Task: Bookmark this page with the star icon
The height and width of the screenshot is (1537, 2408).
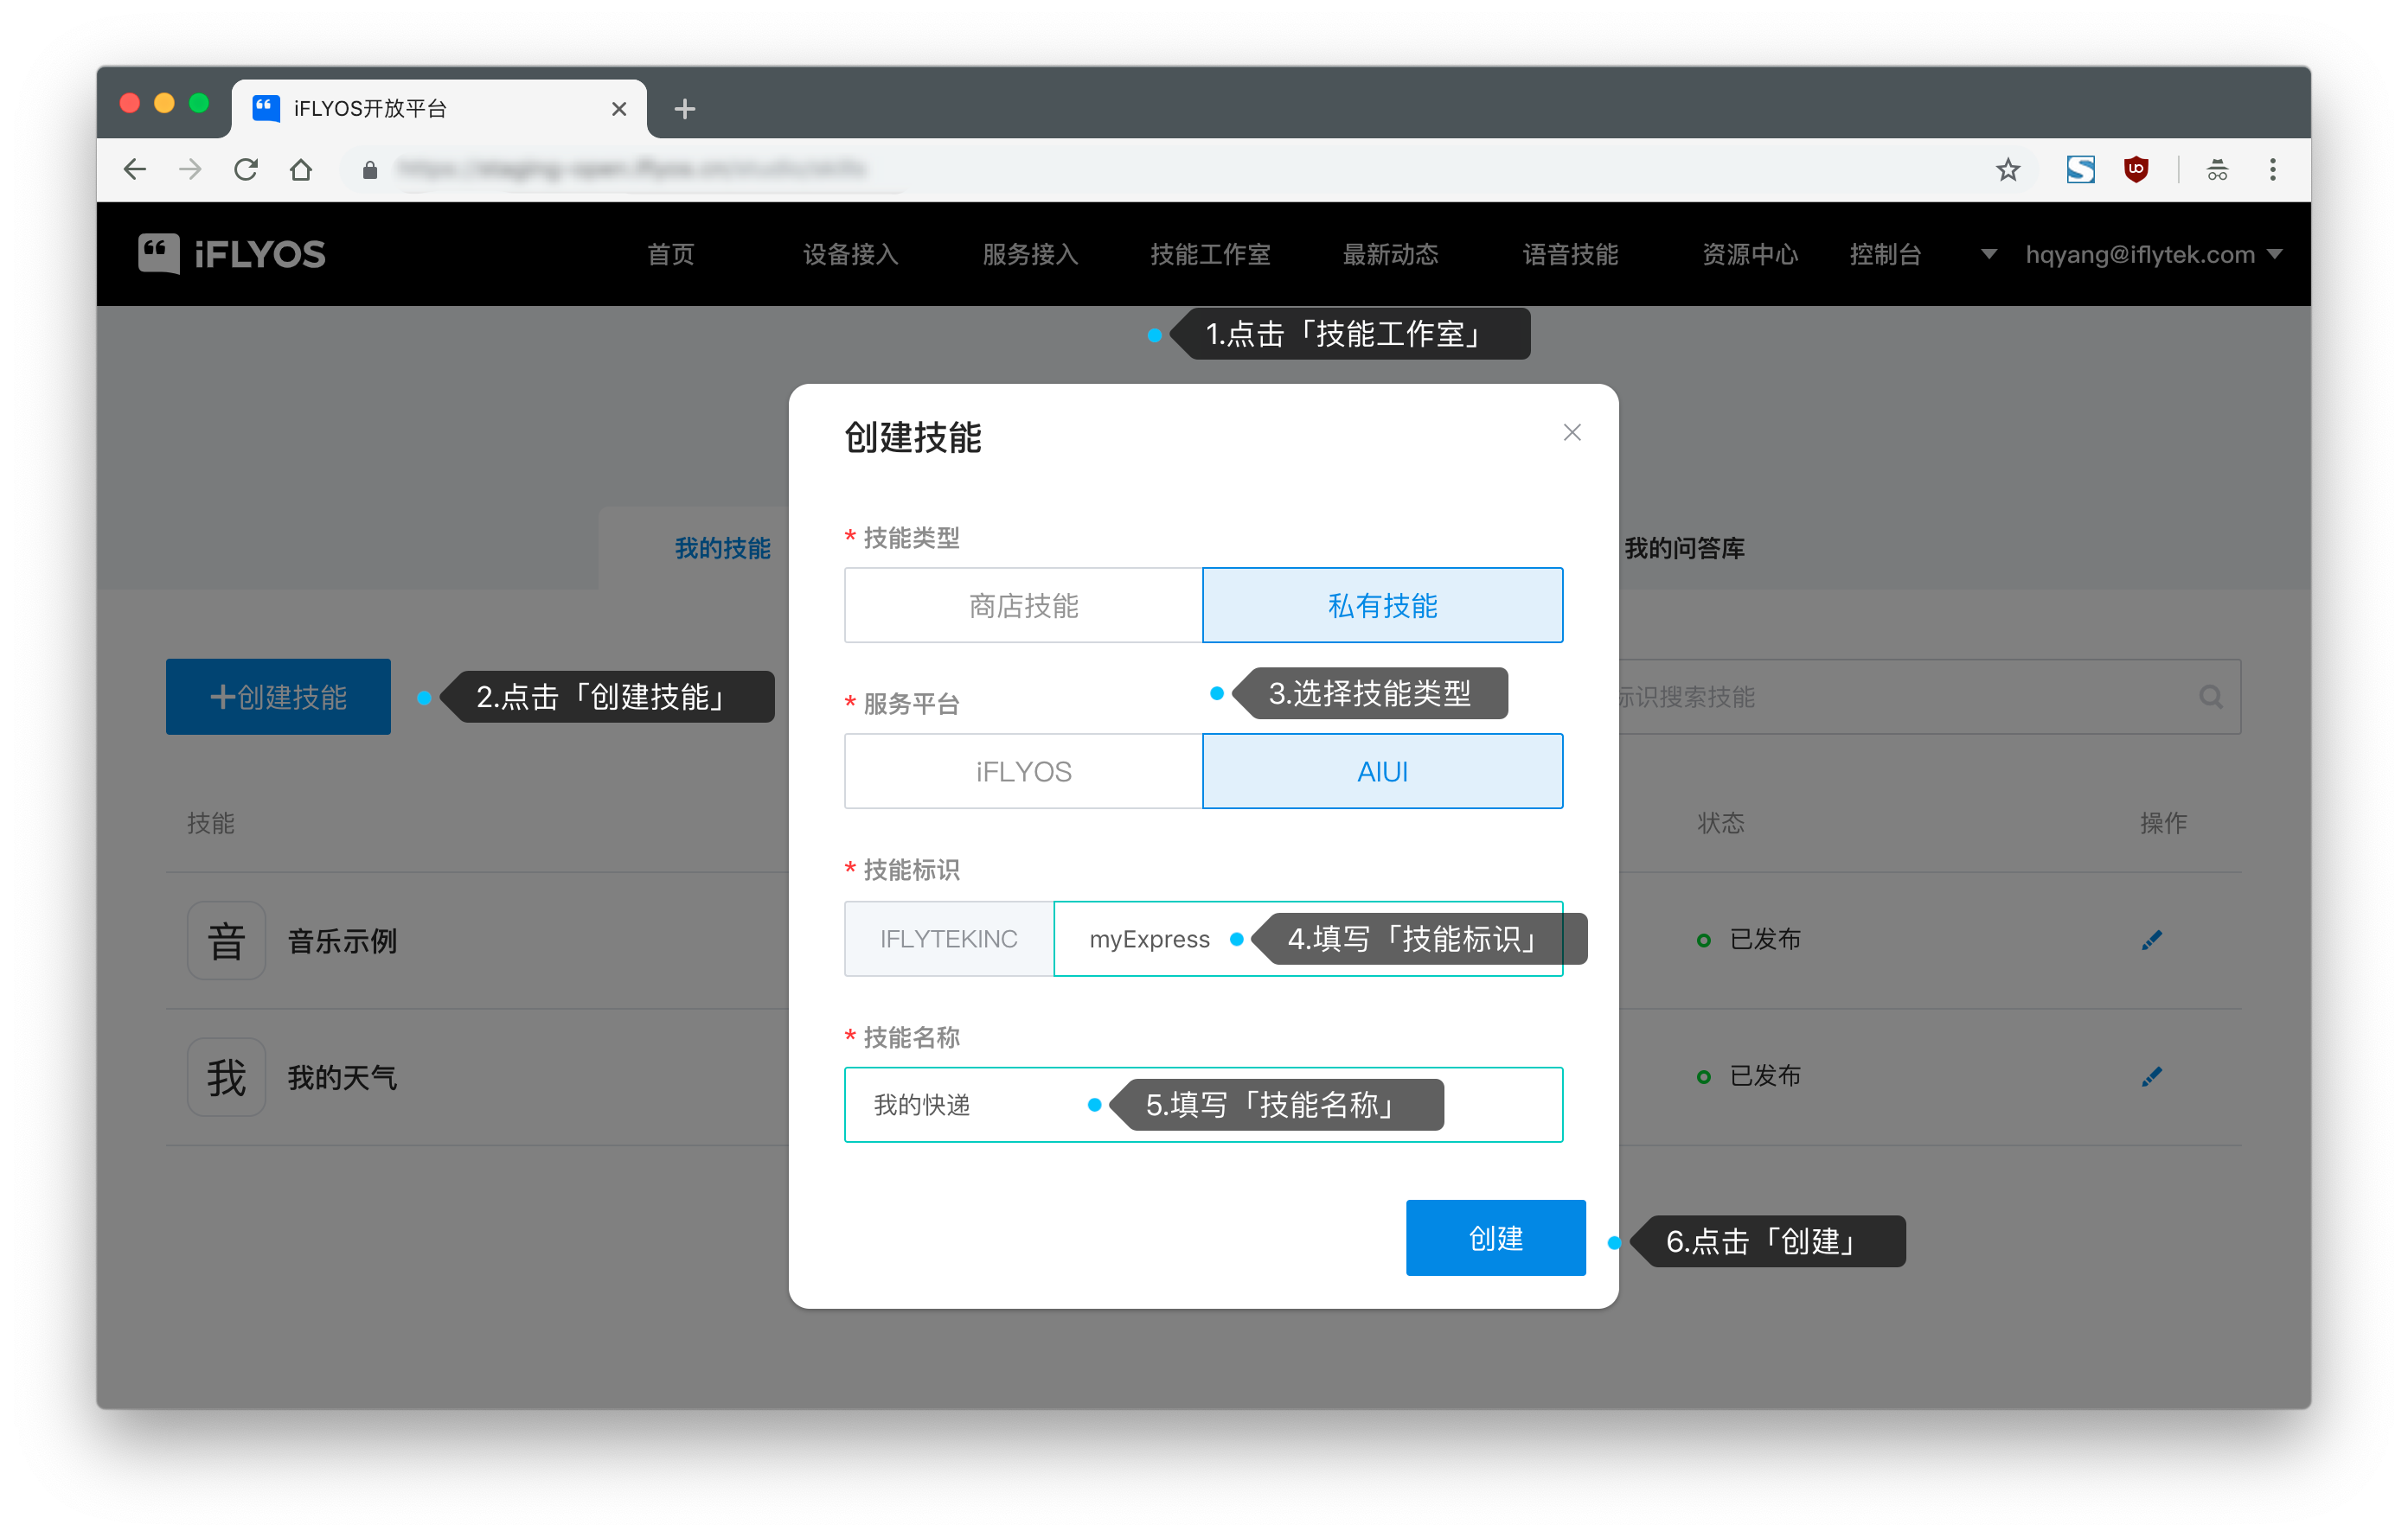Action: [x=2008, y=170]
